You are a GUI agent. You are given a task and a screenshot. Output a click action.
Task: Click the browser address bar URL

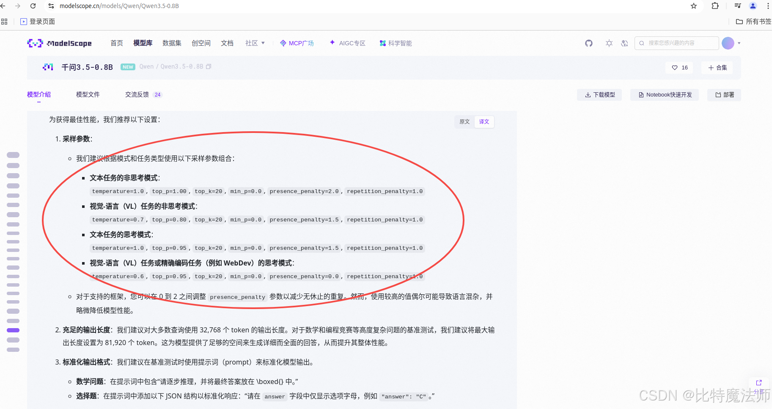click(x=119, y=6)
